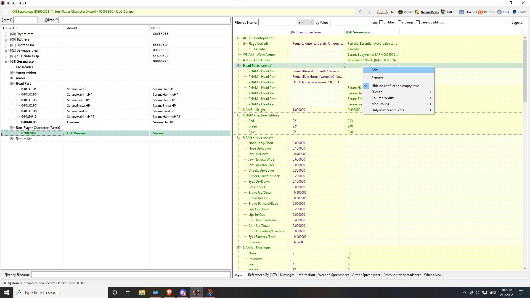Open the Videos link icon
The height and width of the screenshot is (298, 530).
pos(401,12)
